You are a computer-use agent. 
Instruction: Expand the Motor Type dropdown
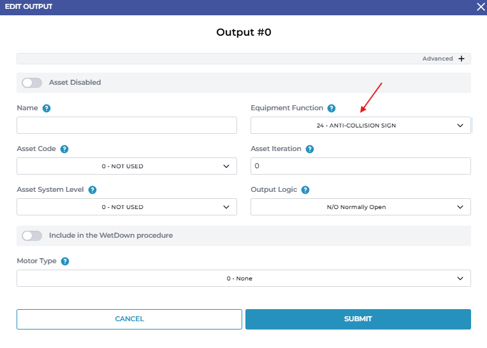click(x=243, y=279)
